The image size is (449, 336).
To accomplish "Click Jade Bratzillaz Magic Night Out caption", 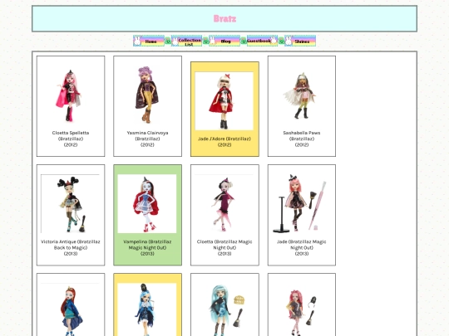I will click(302, 248).
